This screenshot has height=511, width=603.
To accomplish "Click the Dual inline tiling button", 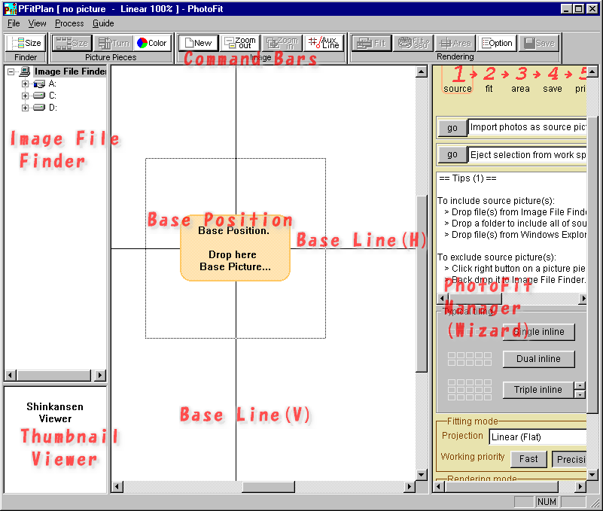I will 539,359.
